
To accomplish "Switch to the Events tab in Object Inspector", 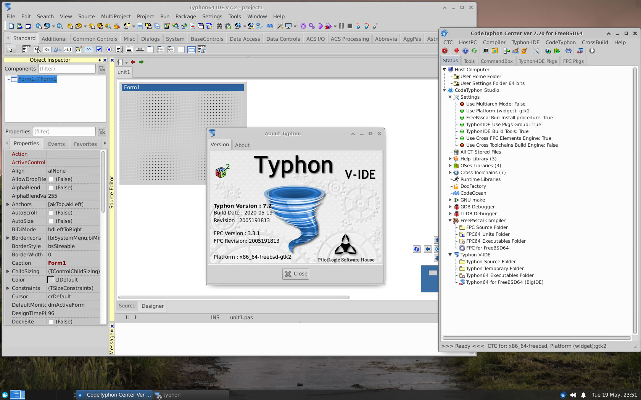I will pyautogui.click(x=56, y=144).
